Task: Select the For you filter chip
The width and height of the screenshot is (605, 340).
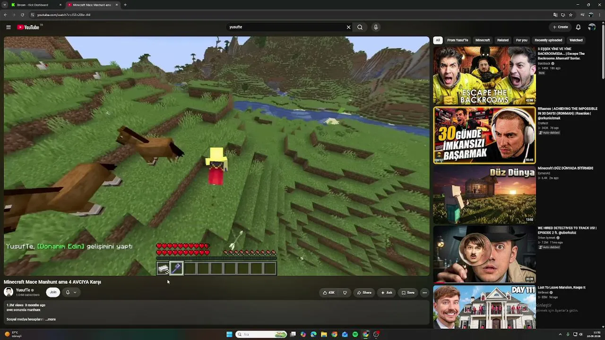Action: pyautogui.click(x=522, y=40)
